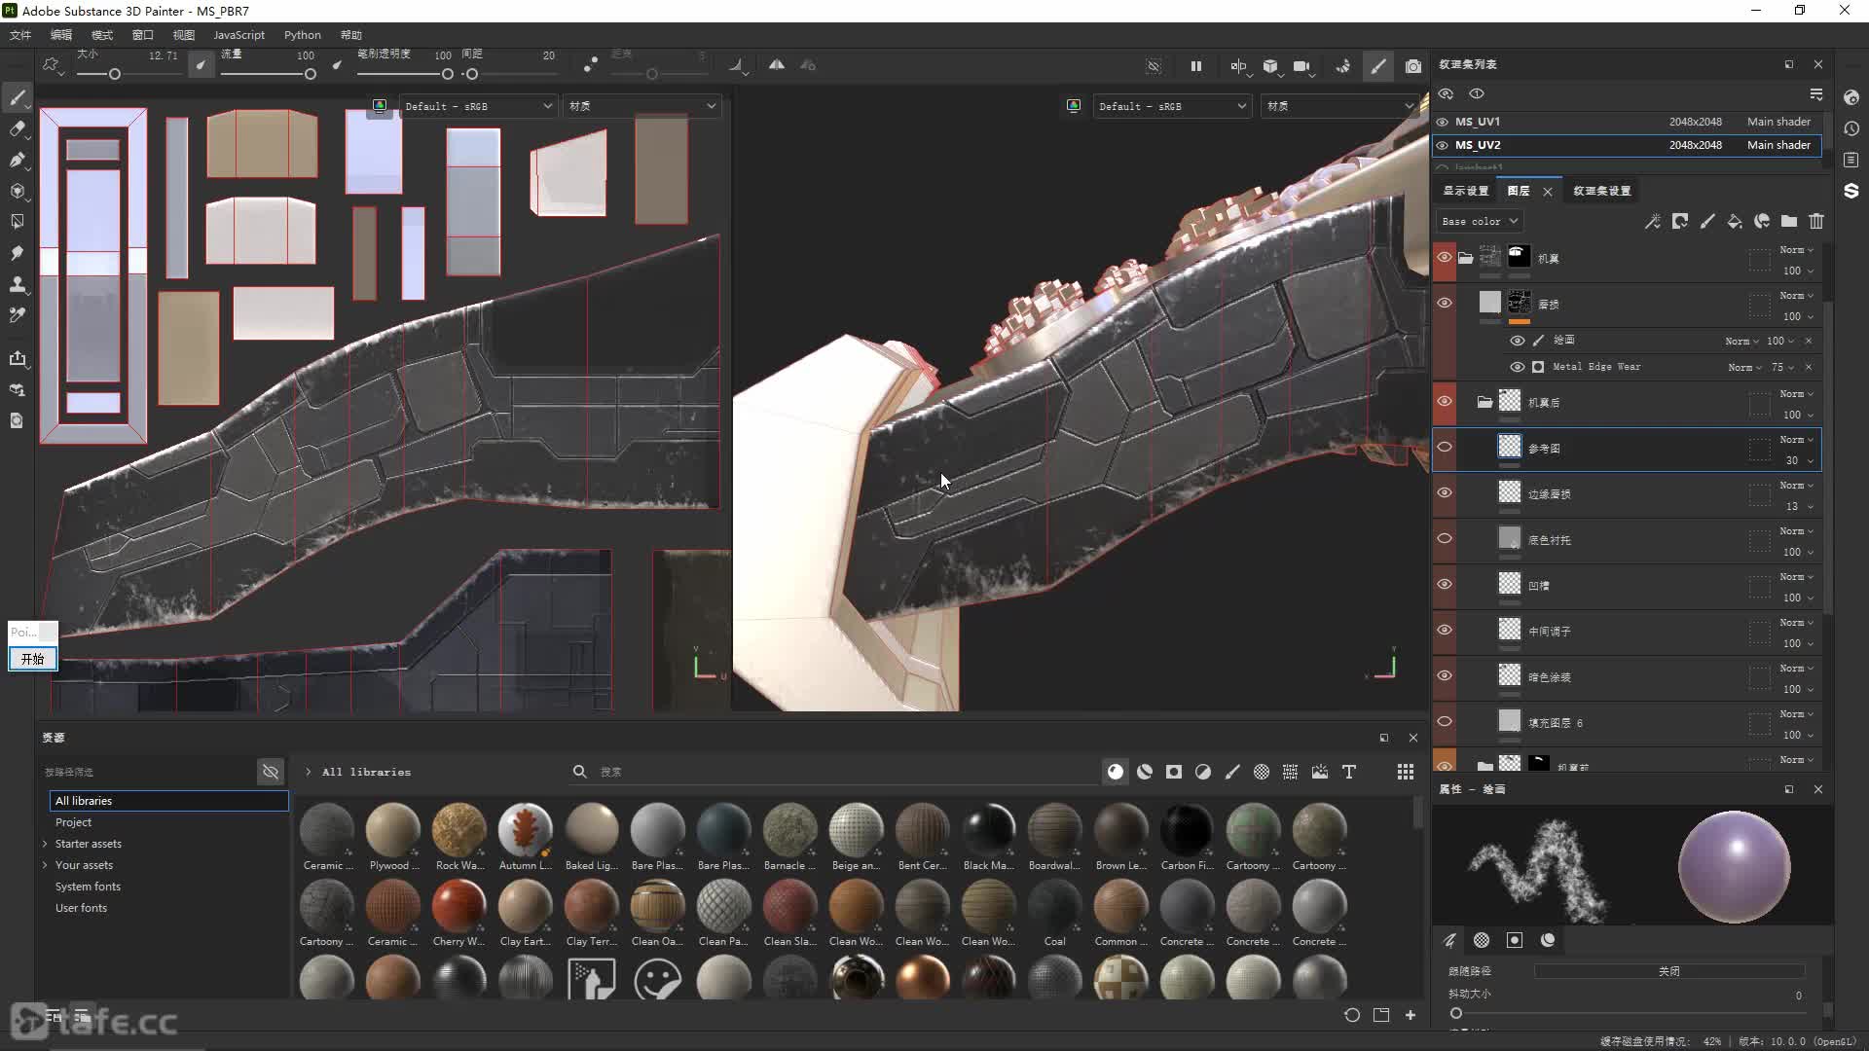Switch to 显示设置 tab
This screenshot has width=1869, height=1051.
point(1466,191)
